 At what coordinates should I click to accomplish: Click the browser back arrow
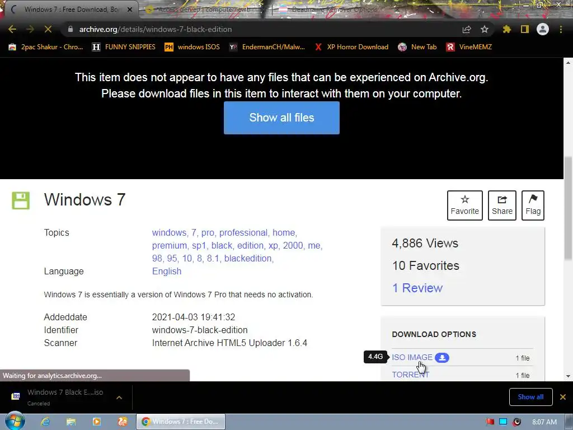tap(12, 29)
